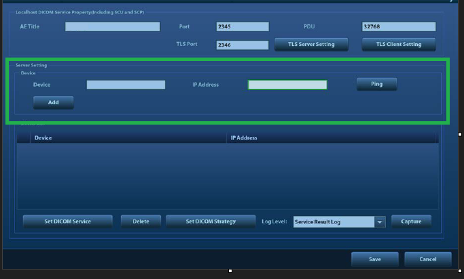Click the Capture button
Image resolution: width=464 pixels, height=279 pixels.
coord(411,221)
